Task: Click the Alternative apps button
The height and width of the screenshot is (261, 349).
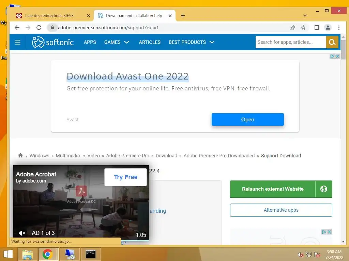Action: (281, 210)
